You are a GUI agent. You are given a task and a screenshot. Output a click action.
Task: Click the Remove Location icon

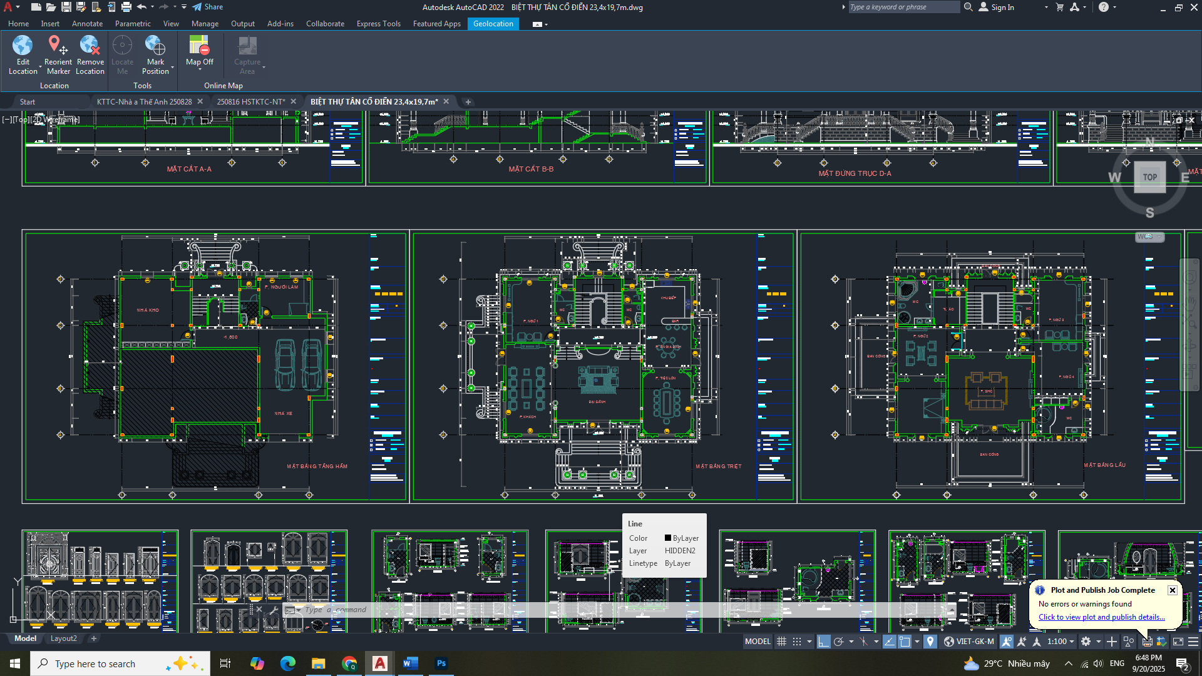pos(90,46)
